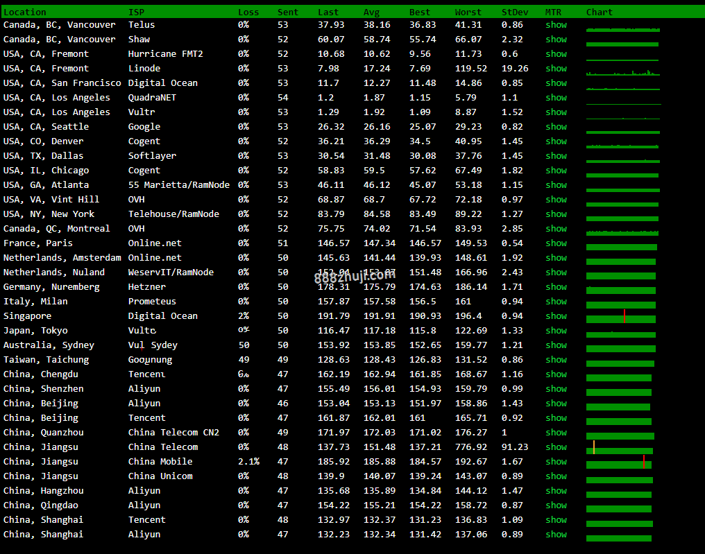Click the Chart column header
This screenshot has width=705, height=554.
click(600, 12)
